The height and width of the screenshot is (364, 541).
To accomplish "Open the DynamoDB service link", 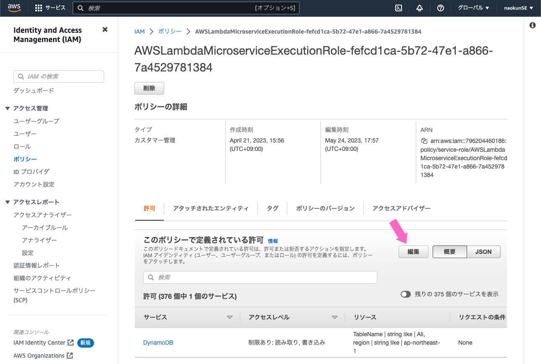I will [x=158, y=343].
